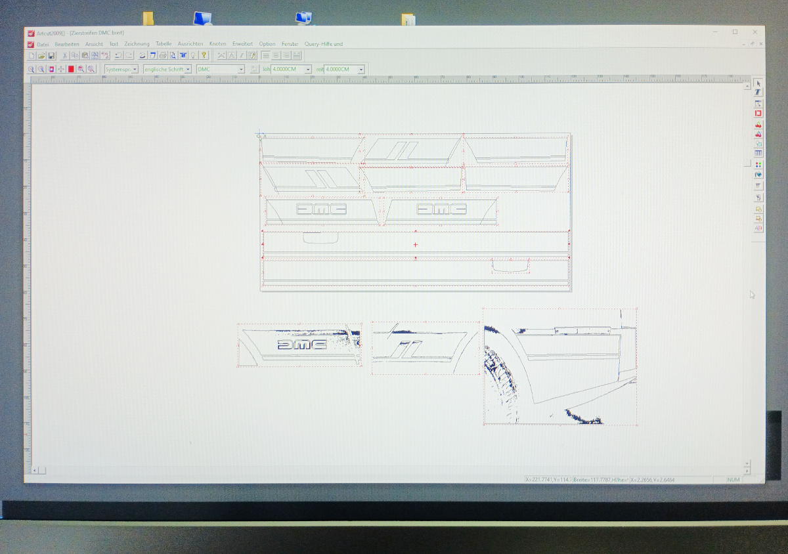This screenshot has width=788, height=554.
Task: Click the light bulb icon in toolbar
Action: [x=194, y=56]
